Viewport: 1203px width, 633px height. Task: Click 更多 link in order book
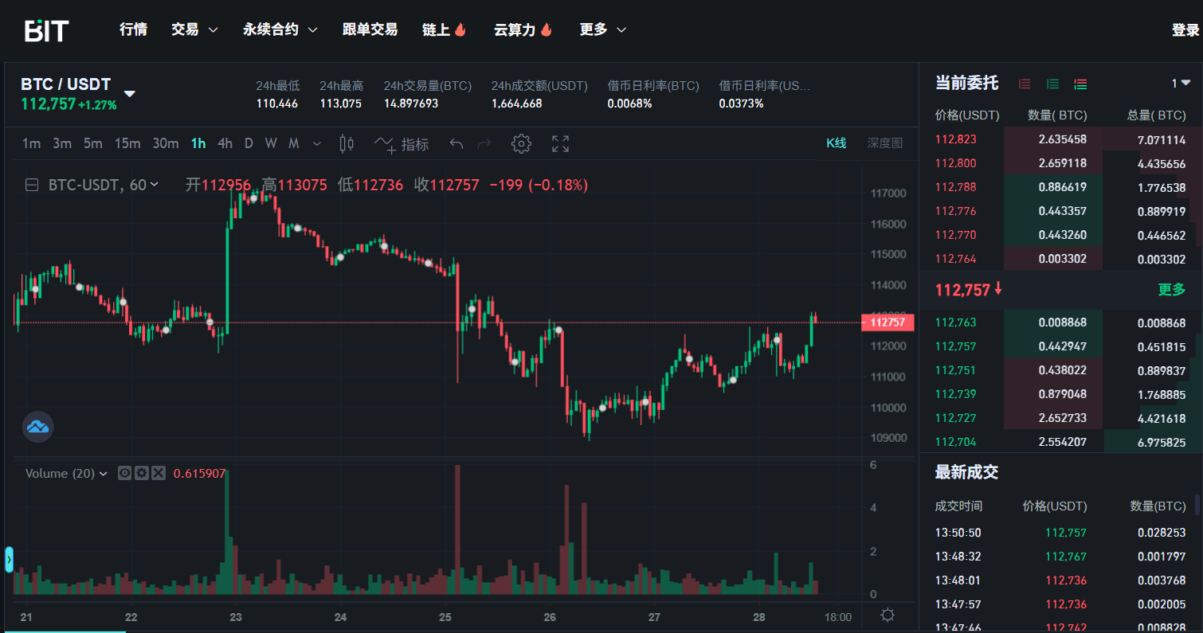(1171, 290)
